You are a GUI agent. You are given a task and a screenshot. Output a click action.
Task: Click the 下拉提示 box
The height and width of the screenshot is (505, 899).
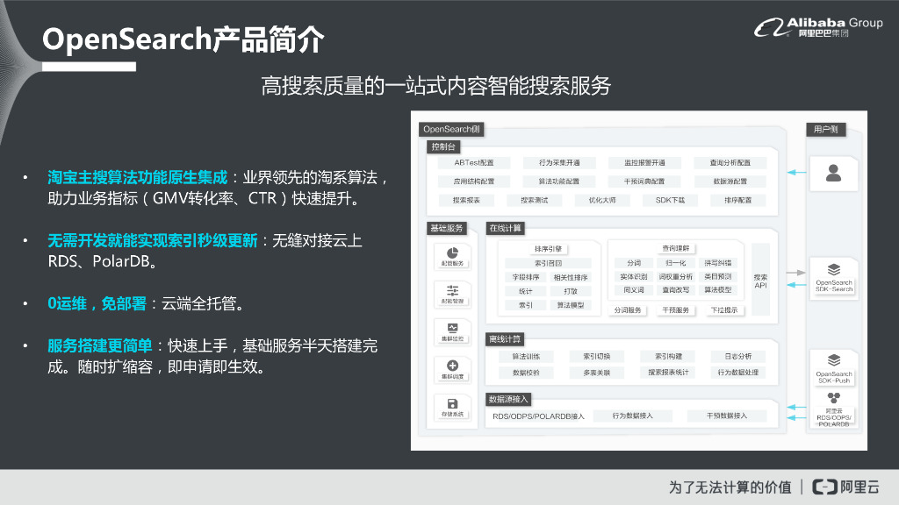pos(724,310)
